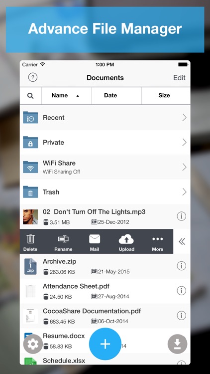This screenshot has width=210, height=374.
Task: Open the Recent folder row
Action: pyautogui.click(x=105, y=117)
